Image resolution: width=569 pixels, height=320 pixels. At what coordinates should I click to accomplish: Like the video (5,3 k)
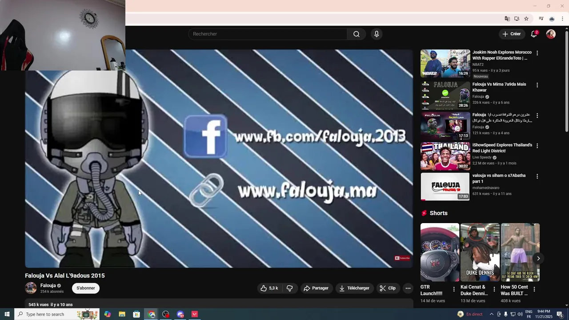[x=270, y=288]
